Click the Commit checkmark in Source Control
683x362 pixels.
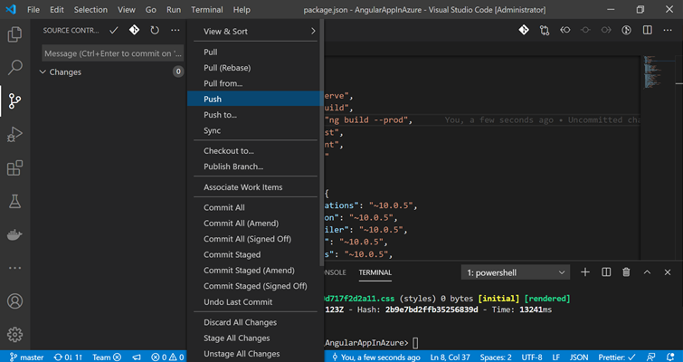(x=114, y=30)
